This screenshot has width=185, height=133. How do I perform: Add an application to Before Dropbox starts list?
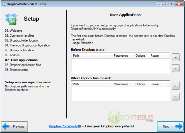click(176, 57)
